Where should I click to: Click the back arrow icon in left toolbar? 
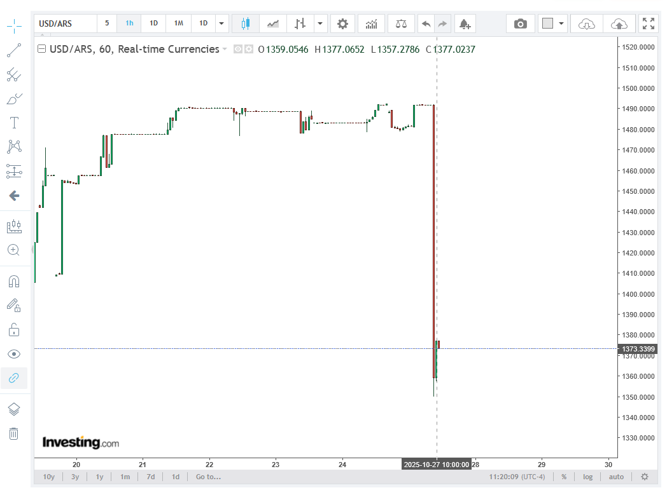[14, 195]
